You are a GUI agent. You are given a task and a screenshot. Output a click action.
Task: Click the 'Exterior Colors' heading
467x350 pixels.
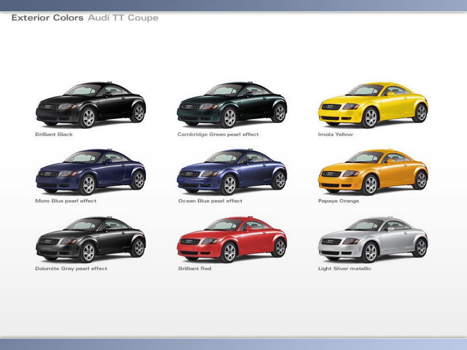[47, 18]
